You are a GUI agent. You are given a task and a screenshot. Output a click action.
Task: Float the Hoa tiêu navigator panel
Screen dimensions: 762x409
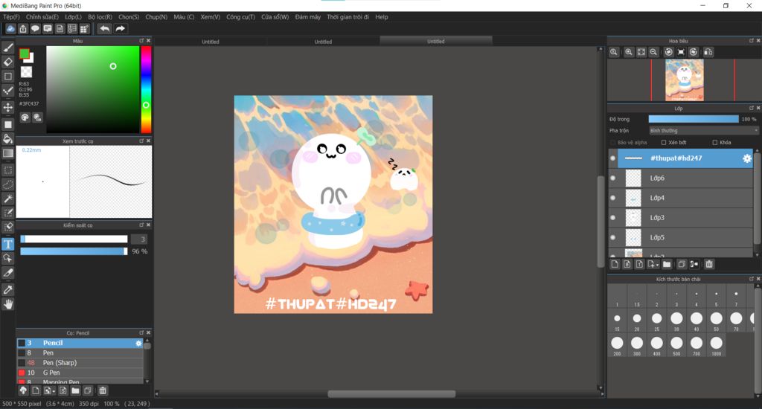(752, 41)
